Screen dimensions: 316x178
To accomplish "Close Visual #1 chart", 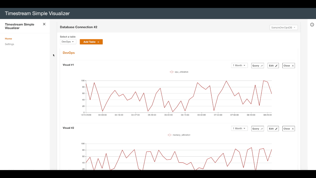I will (288, 66).
